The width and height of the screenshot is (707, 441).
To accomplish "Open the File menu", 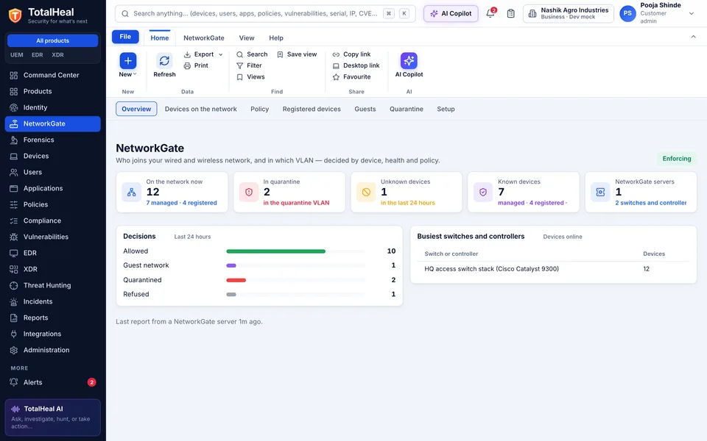I will pyautogui.click(x=125, y=37).
